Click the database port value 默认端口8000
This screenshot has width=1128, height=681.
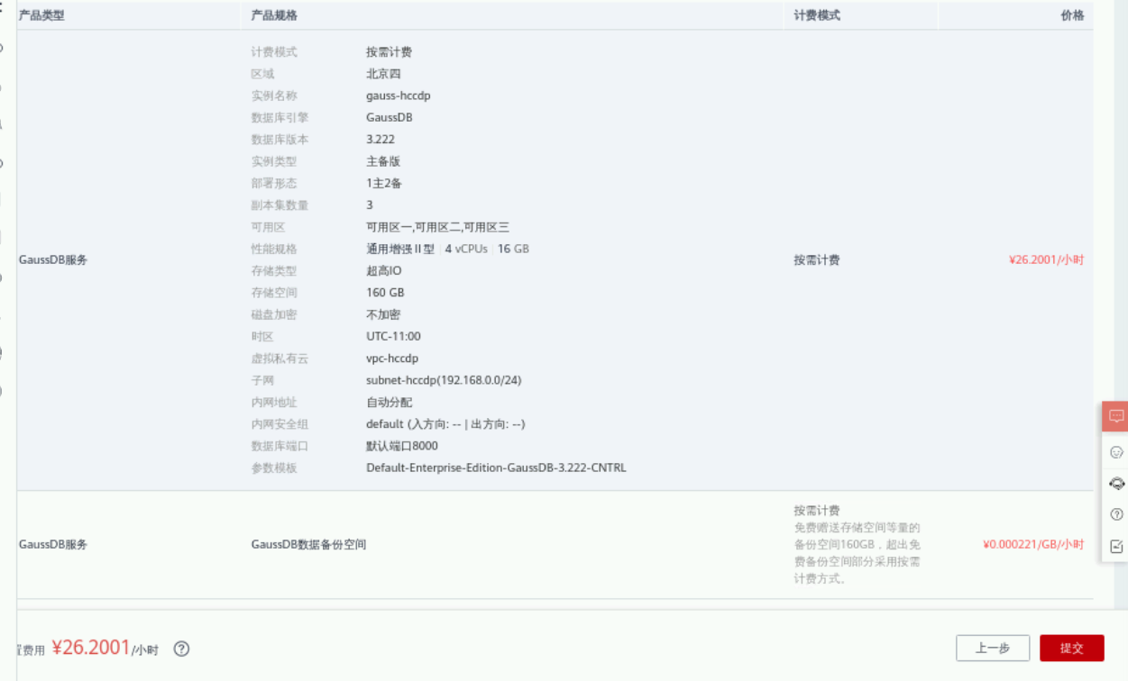(402, 446)
